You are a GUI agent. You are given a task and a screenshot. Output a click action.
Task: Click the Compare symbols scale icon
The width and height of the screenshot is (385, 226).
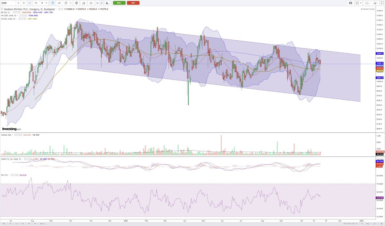[90, 3]
